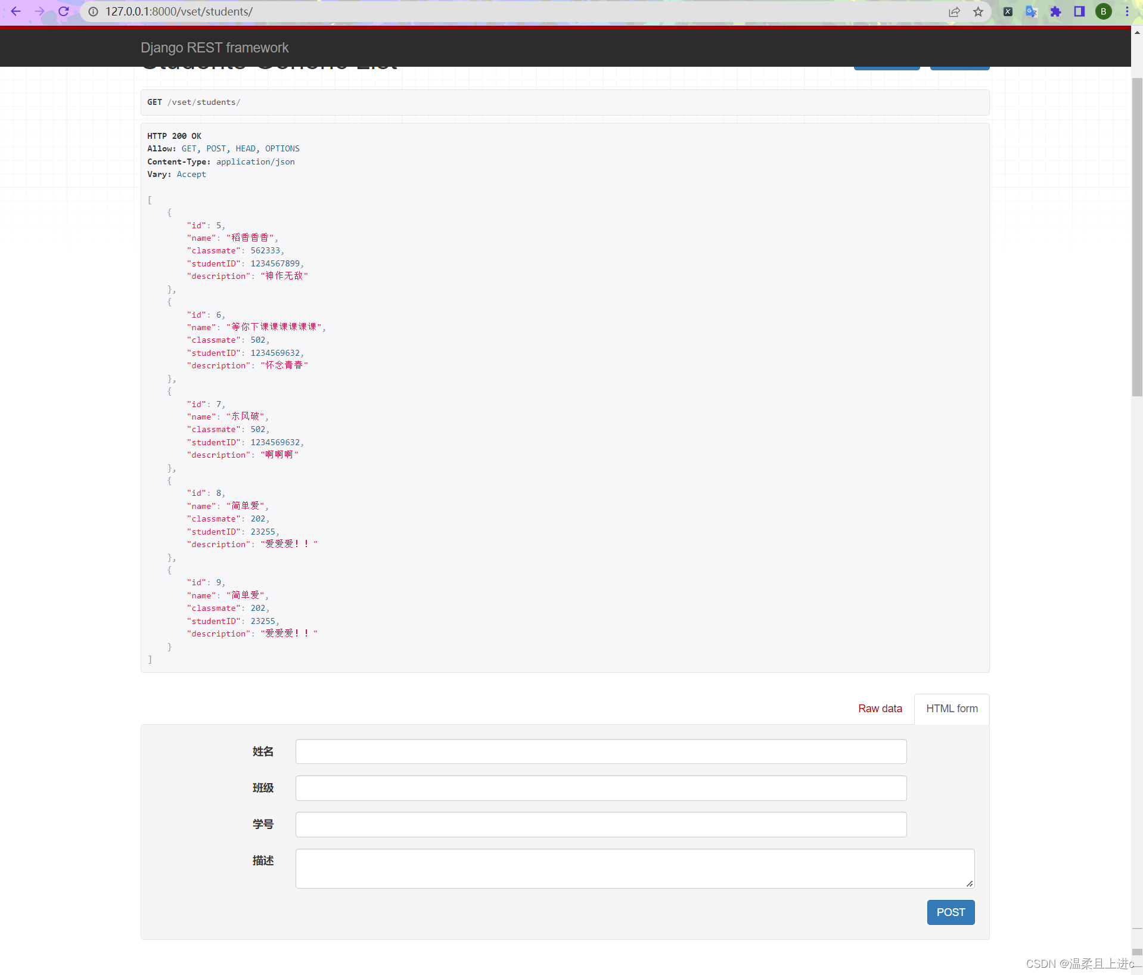Image resolution: width=1143 pixels, height=975 pixels.
Task: Click the name value 东风破
Action: (246, 417)
